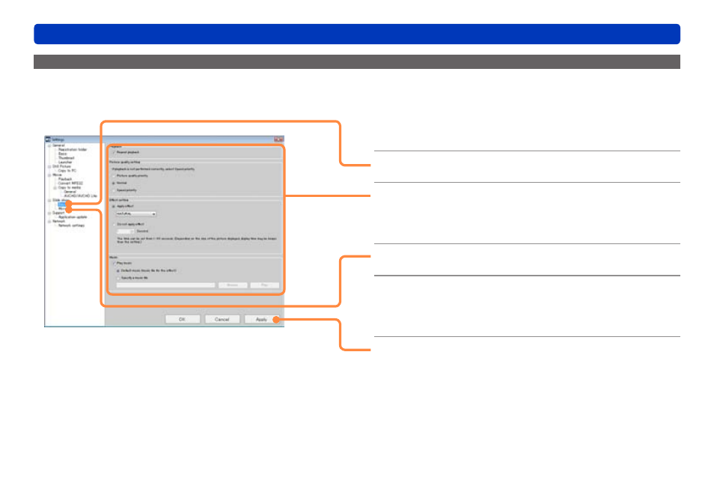Screen dimensions: 714x504
Task: Click the OK button
Action: click(183, 320)
